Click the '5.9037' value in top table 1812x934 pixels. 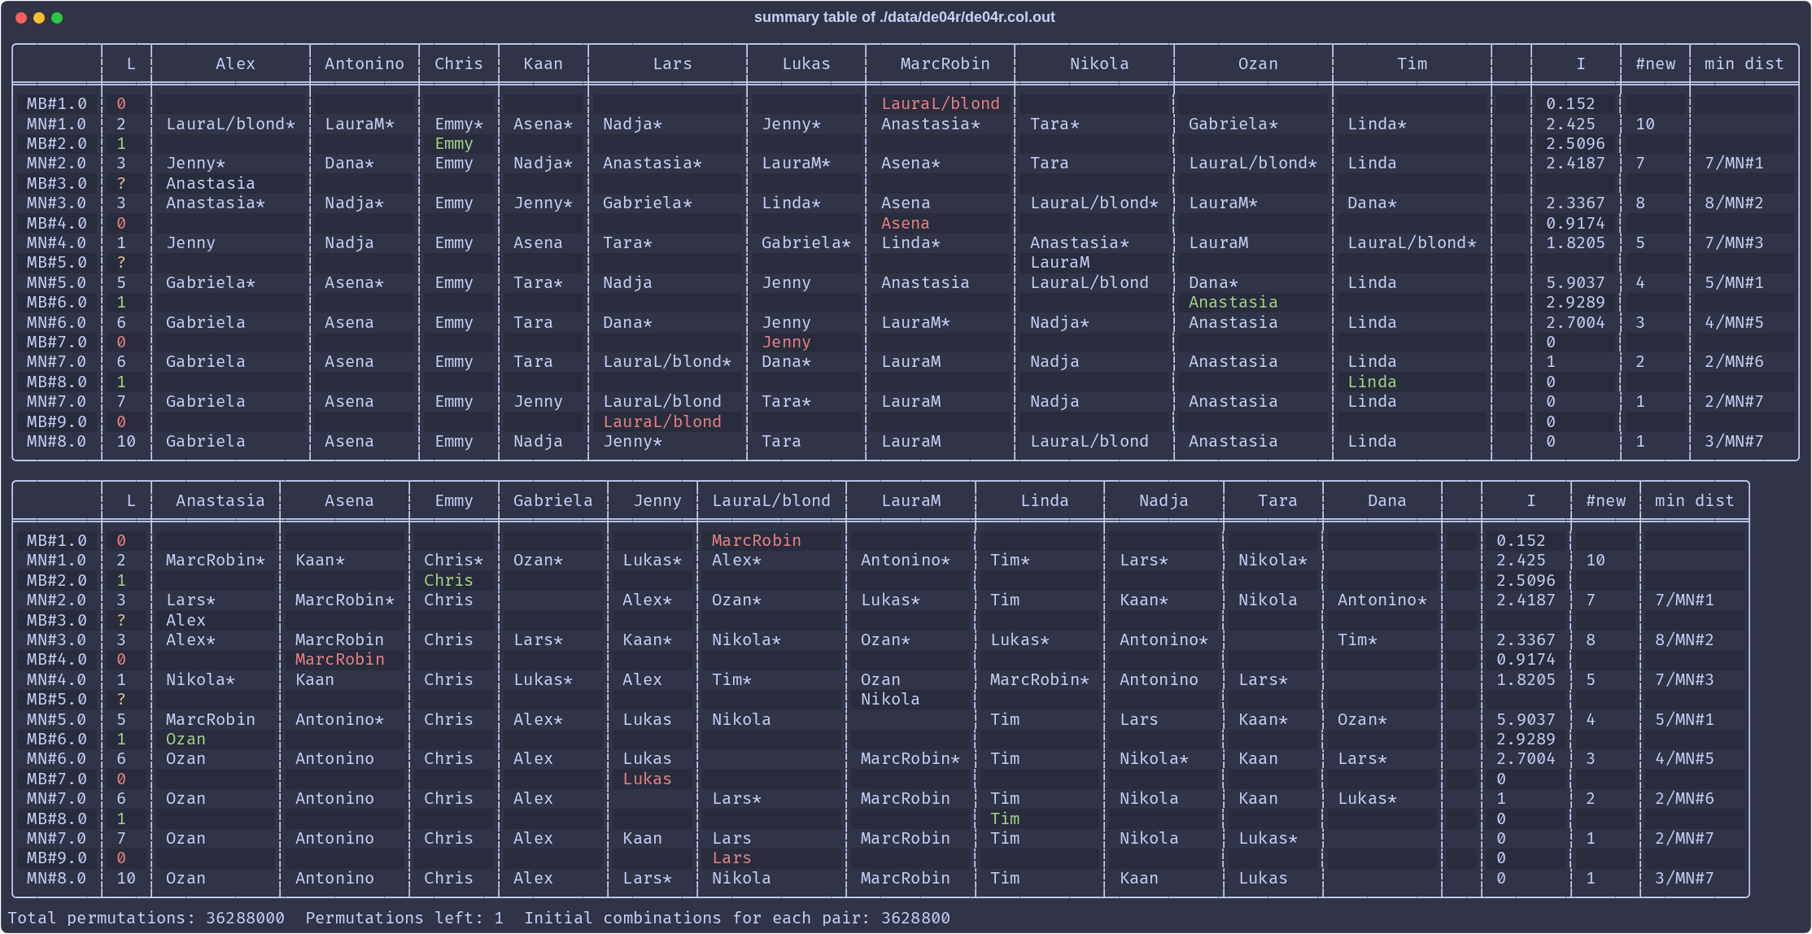(x=1575, y=282)
